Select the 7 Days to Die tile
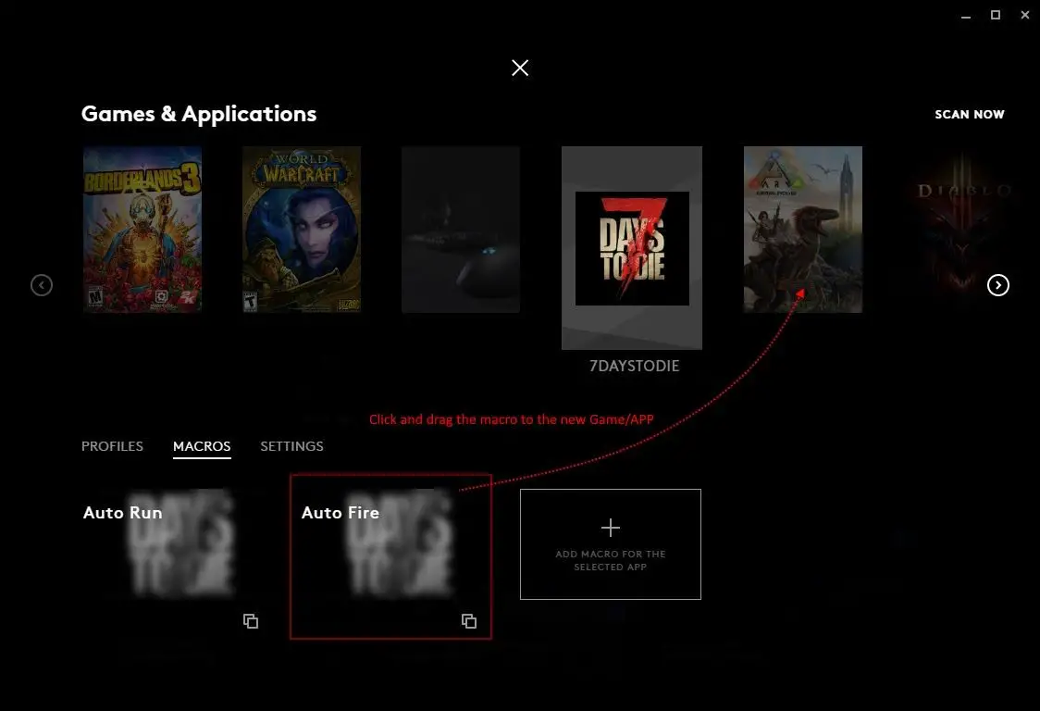Image resolution: width=1040 pixels, height=711 pixels. point(631,247)
